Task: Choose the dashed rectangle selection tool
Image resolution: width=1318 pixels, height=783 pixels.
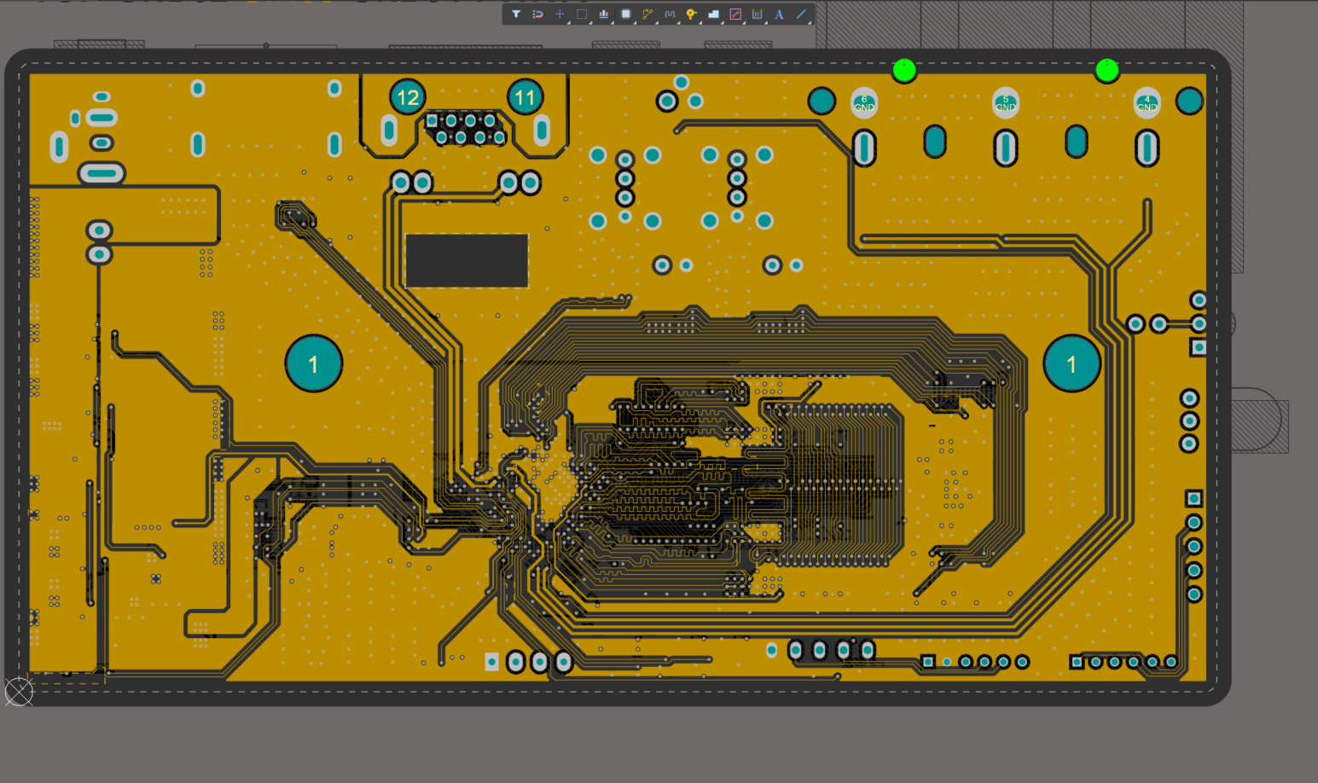Action: (x=582, y=14)
